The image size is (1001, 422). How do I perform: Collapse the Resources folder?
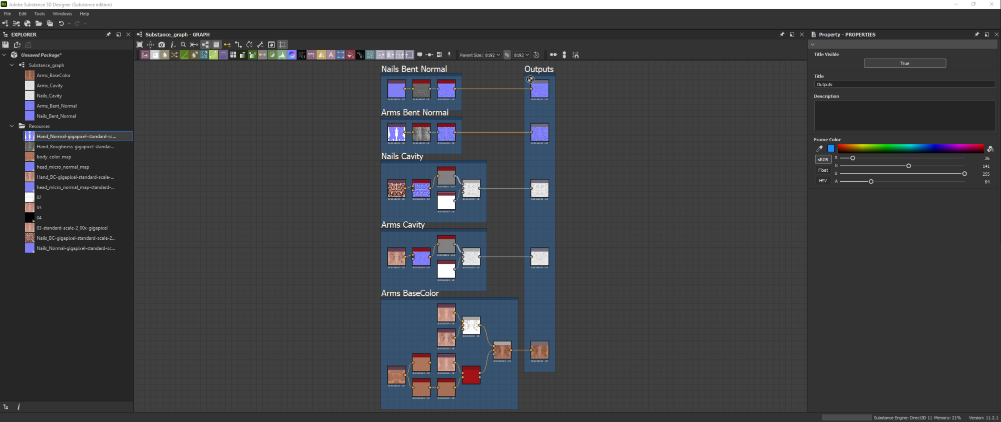[12, 126]
